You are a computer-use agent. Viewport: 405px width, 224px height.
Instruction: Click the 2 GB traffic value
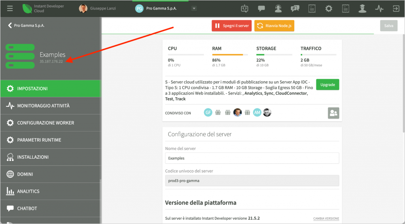tap(305, 60)
